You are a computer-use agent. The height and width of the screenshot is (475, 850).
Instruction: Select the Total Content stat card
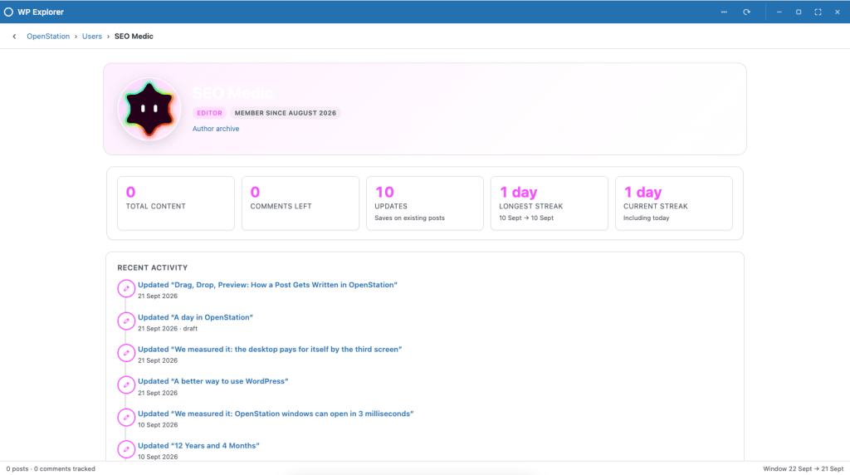pos(176,203)
